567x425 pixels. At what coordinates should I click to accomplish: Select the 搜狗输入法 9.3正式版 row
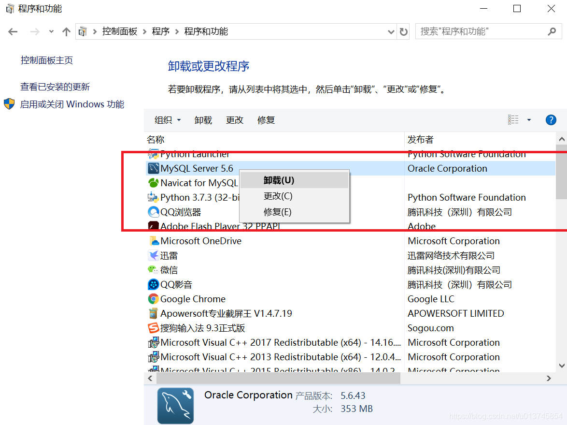coord(351,328)
